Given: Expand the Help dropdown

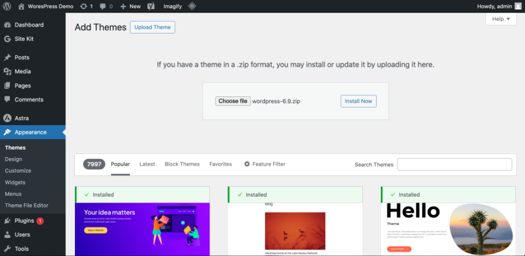Looking at the screenshot, I should pos(501,19).
